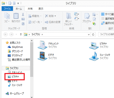The width and height of the screenshot is (114, 98).
Task: Open the Easy access dropdown icon
Action: (77, 19)
